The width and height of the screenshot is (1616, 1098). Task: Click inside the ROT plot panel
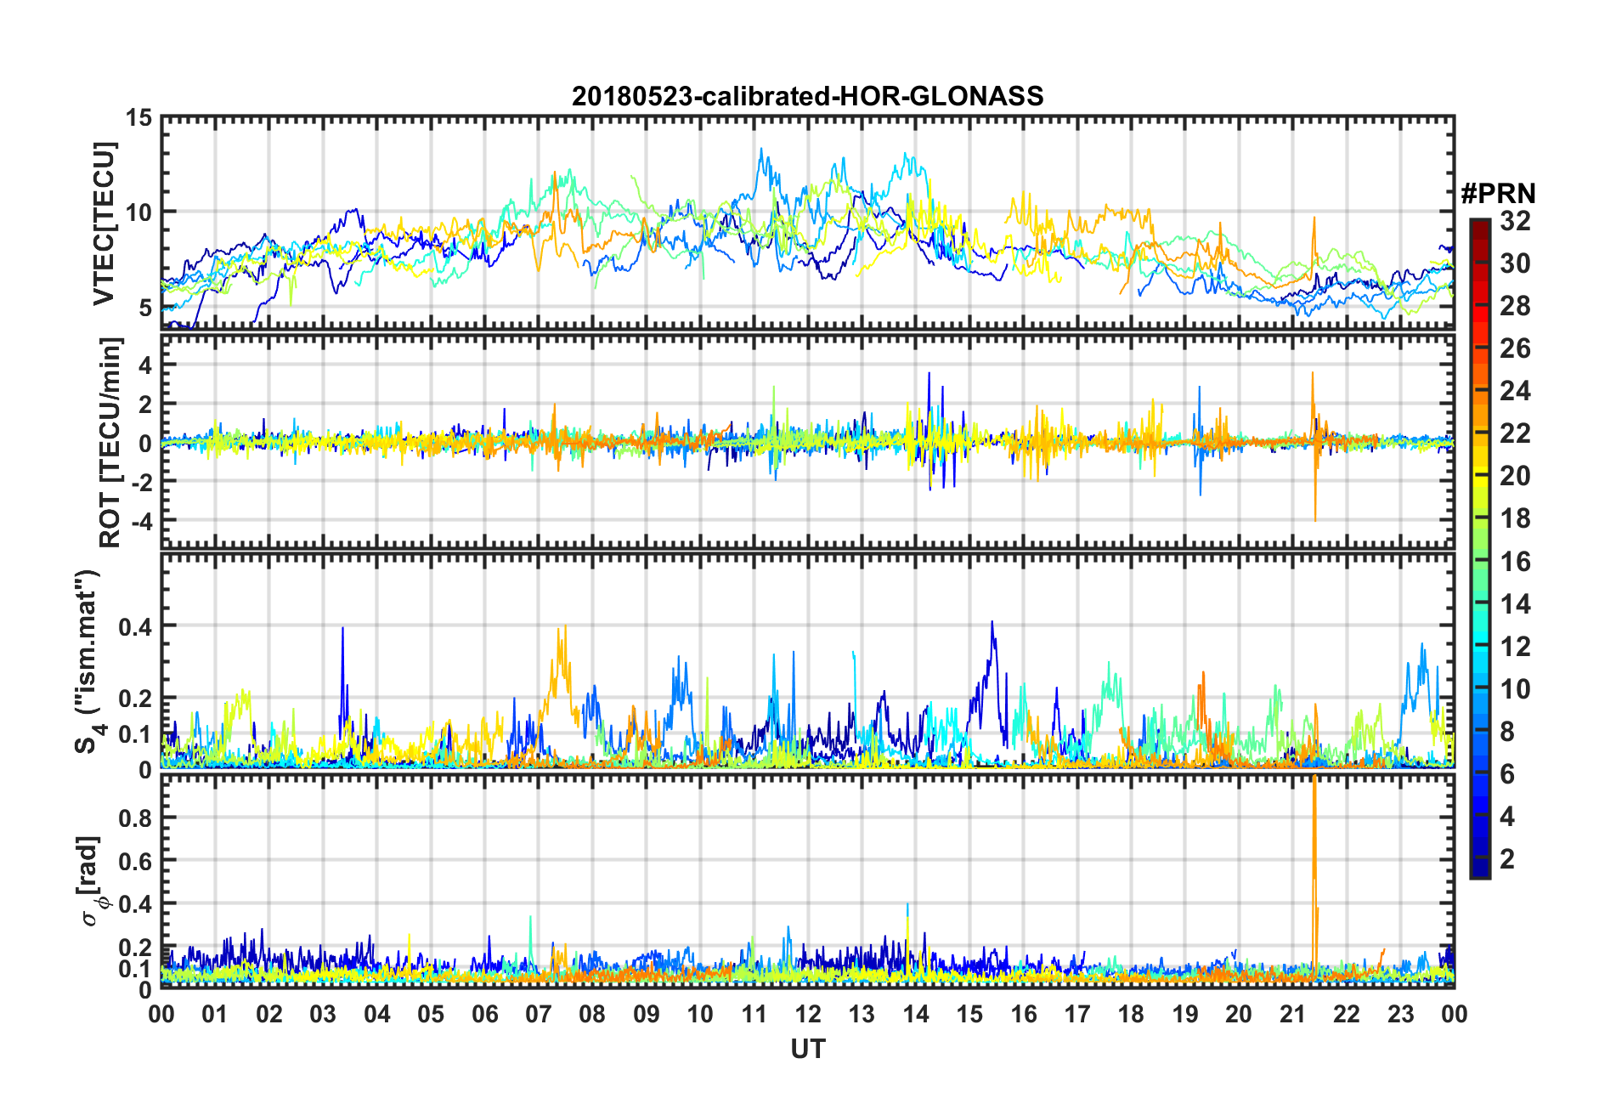click(x=807, y=442)
